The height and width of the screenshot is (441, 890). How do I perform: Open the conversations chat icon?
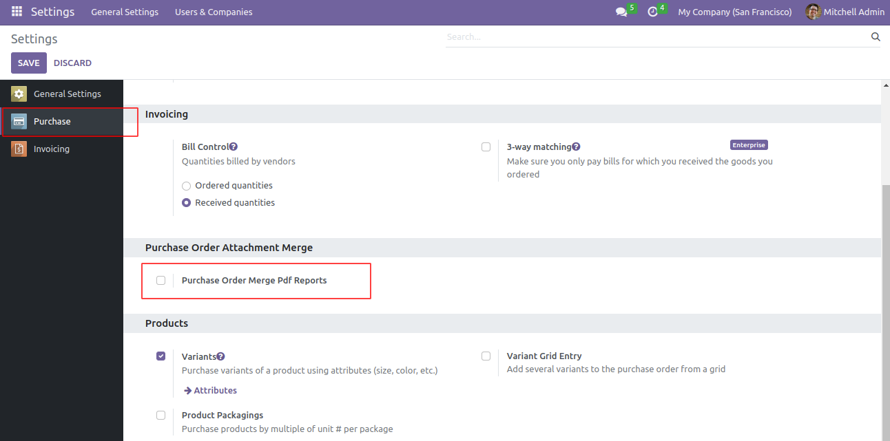click(x=621, y=12)
